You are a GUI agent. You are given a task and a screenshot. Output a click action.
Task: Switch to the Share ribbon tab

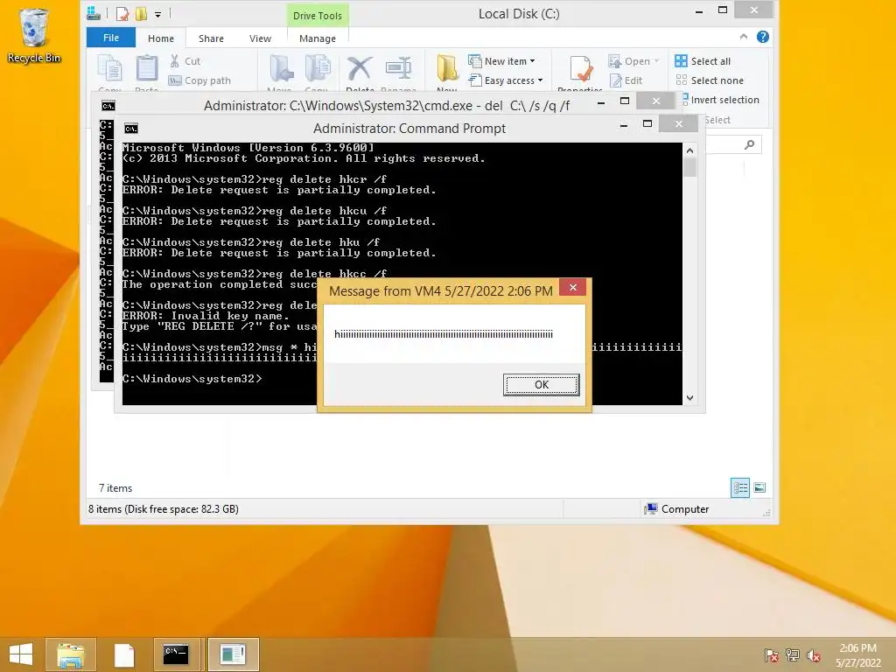pyautogui.click(x=211, y=38)
